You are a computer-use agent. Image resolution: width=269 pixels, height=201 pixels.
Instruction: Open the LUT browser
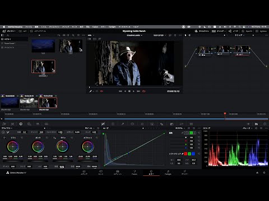(x=22, y=31)
